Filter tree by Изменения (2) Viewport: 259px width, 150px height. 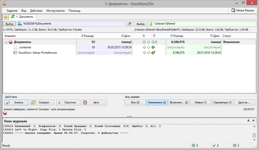tap(157, 103)
